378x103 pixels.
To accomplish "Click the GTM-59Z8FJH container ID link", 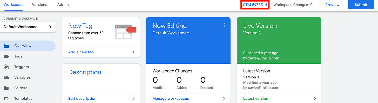I will 255,5.
